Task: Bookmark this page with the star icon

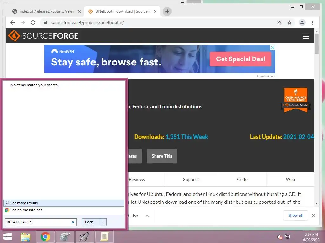Action: coord(289,22)
